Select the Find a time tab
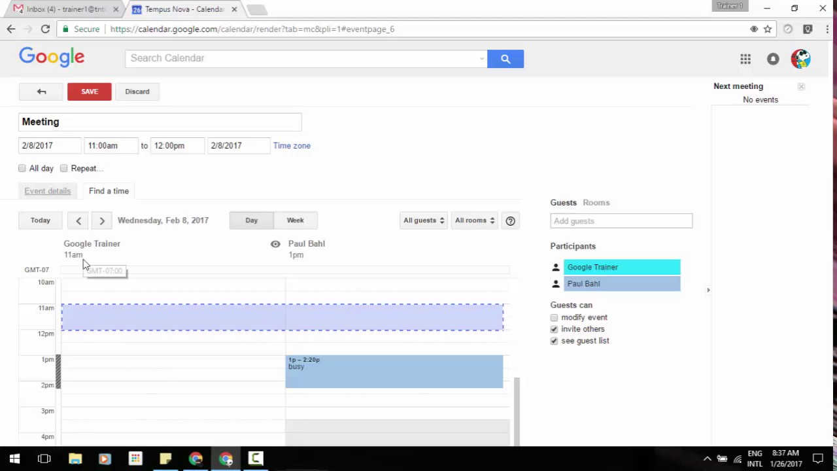The height and width of the screenshot is (471, 837). pos(109,191)
